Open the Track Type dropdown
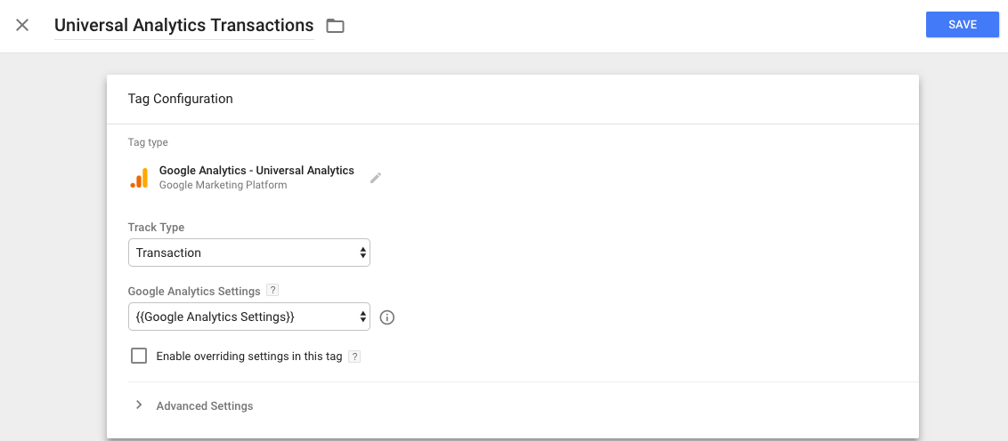This screenshot has width=1008, height=441. pyautogui.click(x=248, y=253)
